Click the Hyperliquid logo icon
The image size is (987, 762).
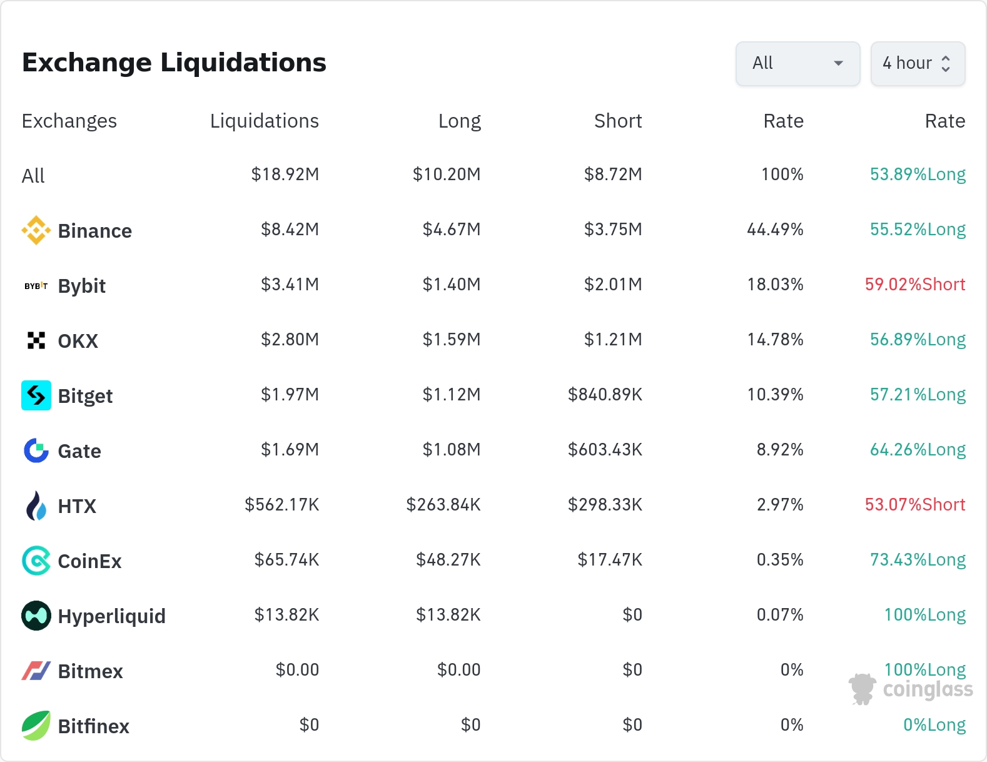(x=36, y=616)
